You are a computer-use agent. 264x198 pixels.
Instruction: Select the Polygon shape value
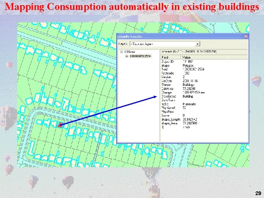tap(188, 66)
